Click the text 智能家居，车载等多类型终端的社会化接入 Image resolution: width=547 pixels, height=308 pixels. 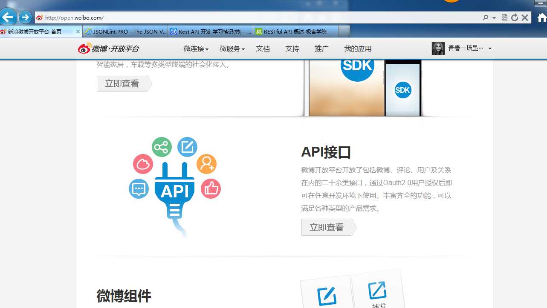164,65
